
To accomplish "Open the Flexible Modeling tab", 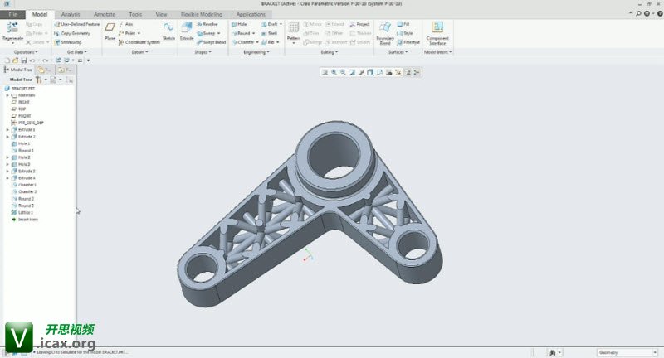I will coord(201,14).
